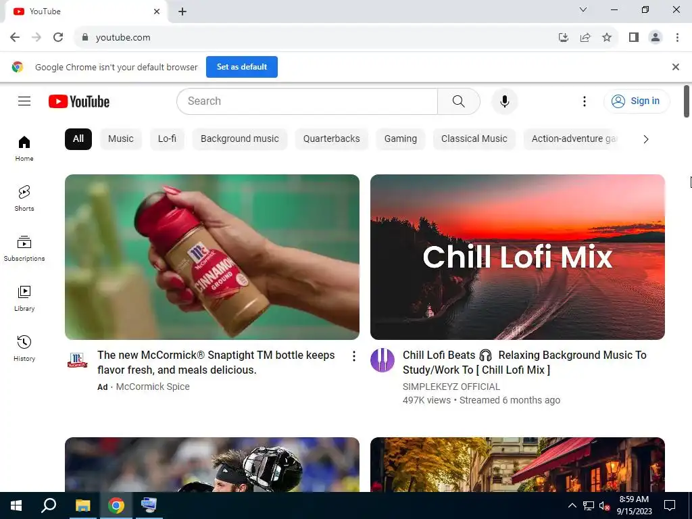Click the search magnifier button

[x=459, y=101]
